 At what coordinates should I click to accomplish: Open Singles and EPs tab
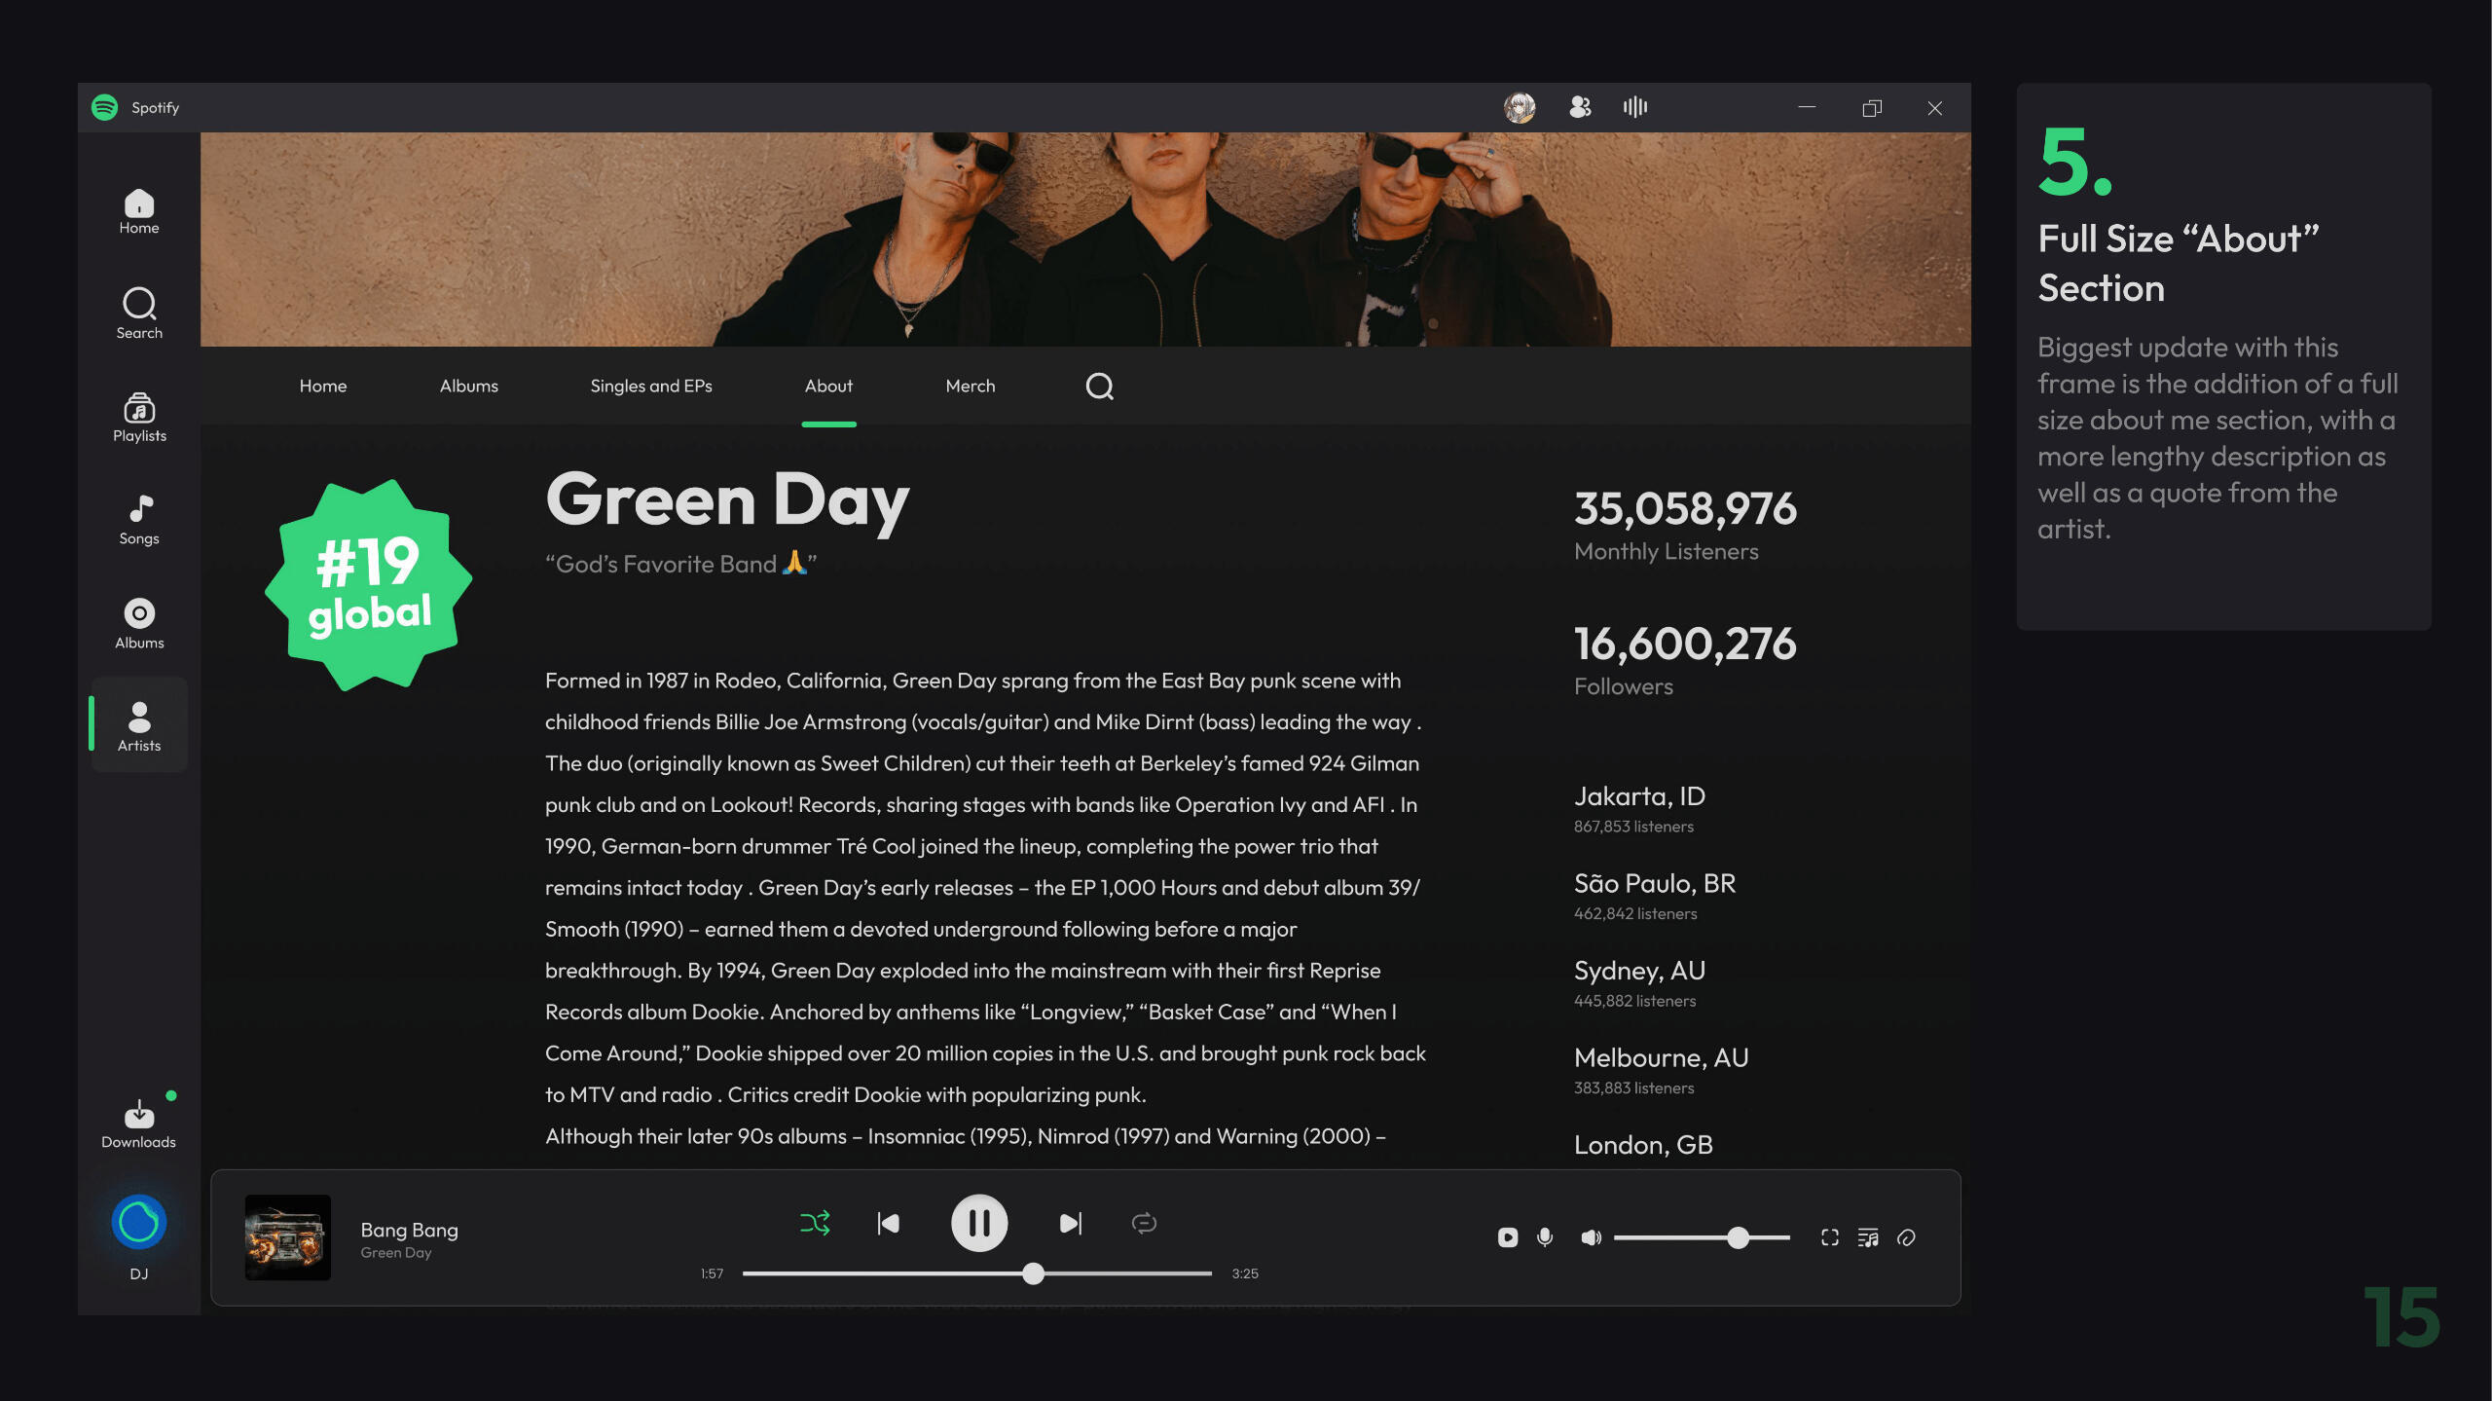tap(650, 387)
